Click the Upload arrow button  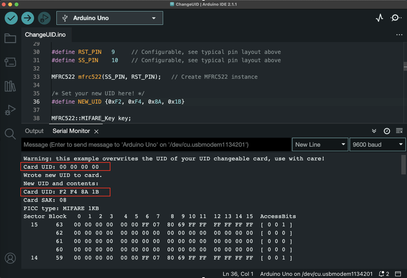28,18
